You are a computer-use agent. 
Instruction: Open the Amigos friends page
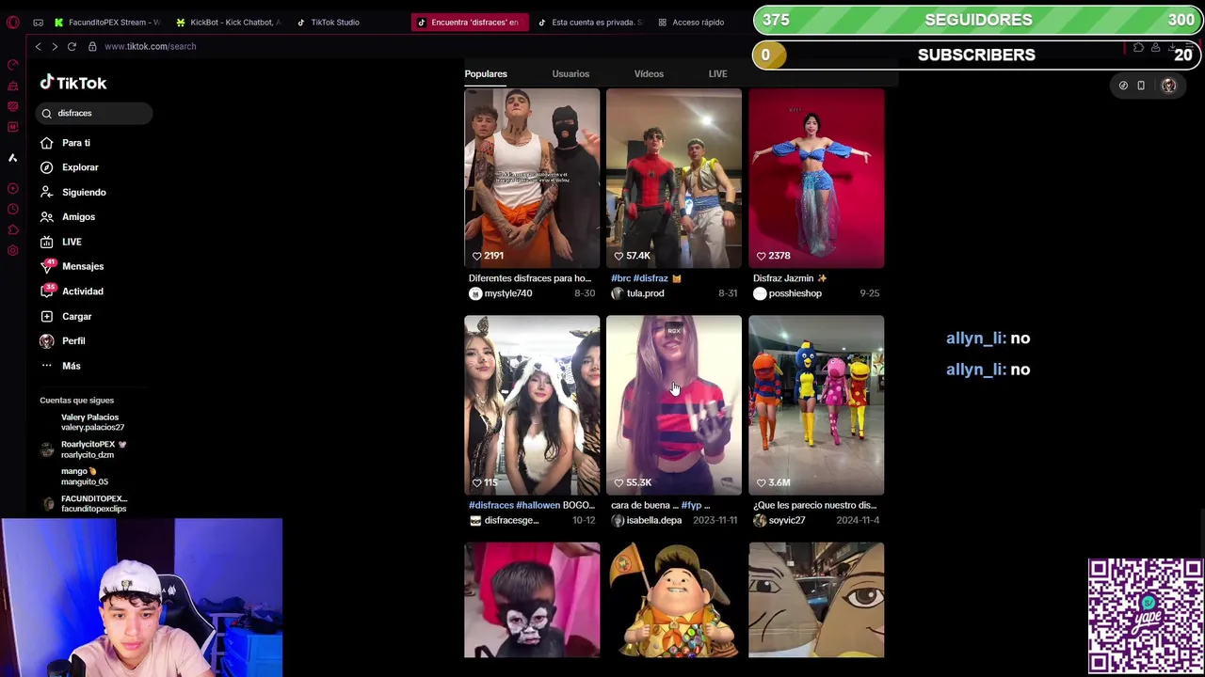point(68,216)
